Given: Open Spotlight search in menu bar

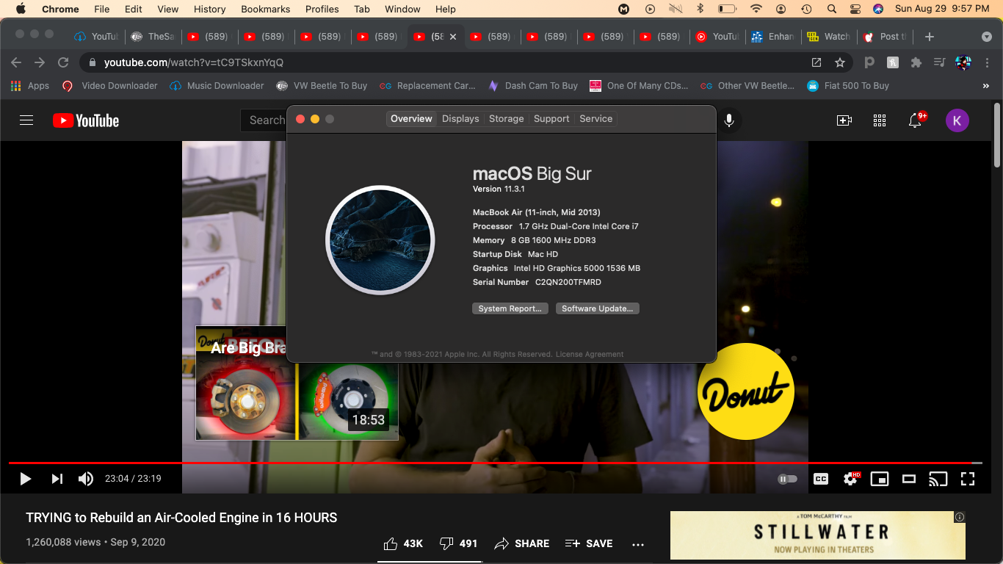Looking at the screenshot, I should click(831, 9).
